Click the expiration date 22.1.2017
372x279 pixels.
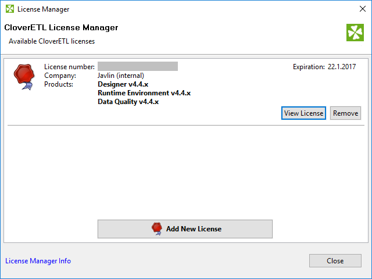click(341, 67)
